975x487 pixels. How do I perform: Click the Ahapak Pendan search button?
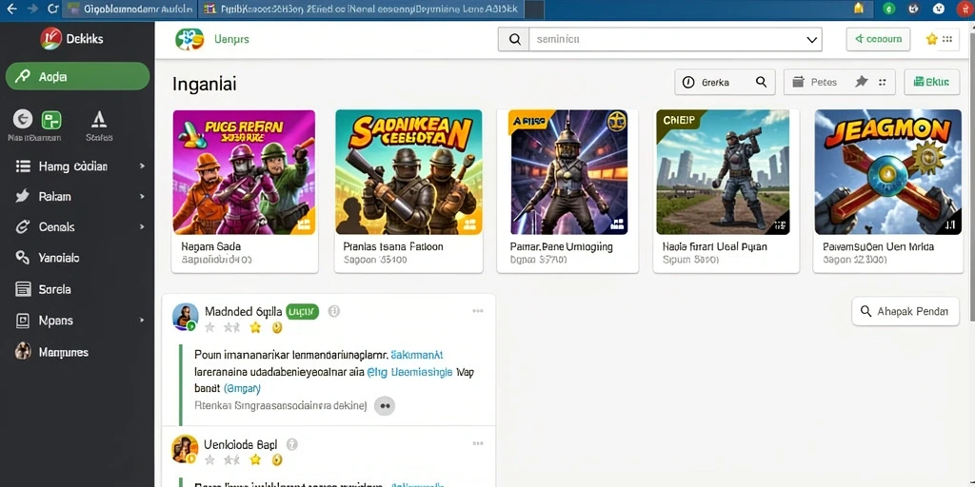905,311
